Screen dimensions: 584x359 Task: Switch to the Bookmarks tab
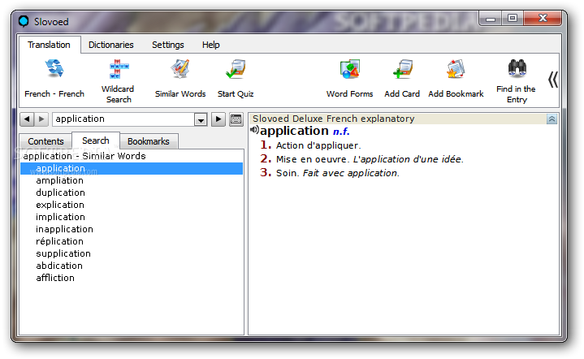pyautogui.click(x=149, y=141)
